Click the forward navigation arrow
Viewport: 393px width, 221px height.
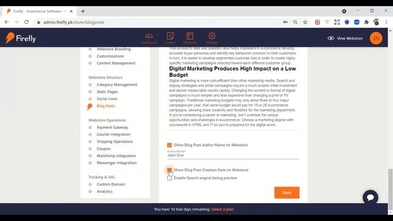tap(17, 22)
